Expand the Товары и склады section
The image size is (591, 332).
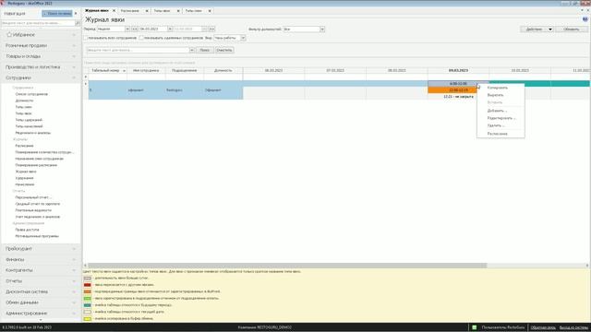(x=41, y=56)
